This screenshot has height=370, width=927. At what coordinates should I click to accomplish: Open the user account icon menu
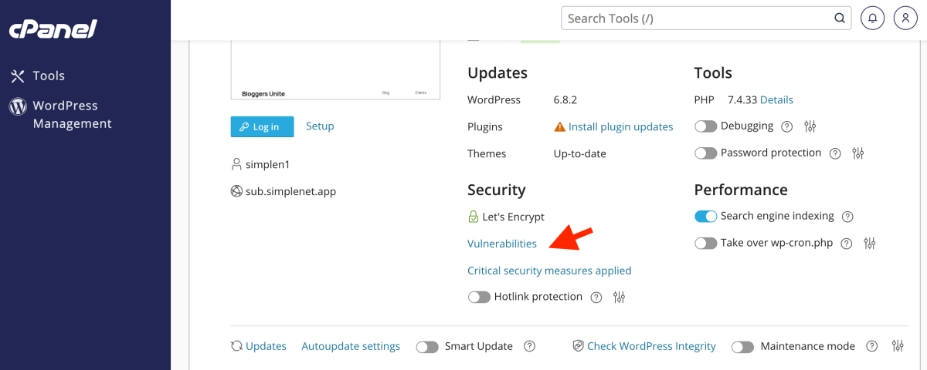pos(905,18)
